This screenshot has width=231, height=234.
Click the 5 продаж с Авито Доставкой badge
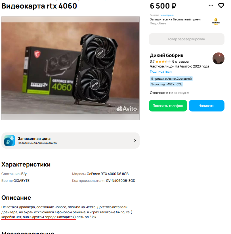171,79
